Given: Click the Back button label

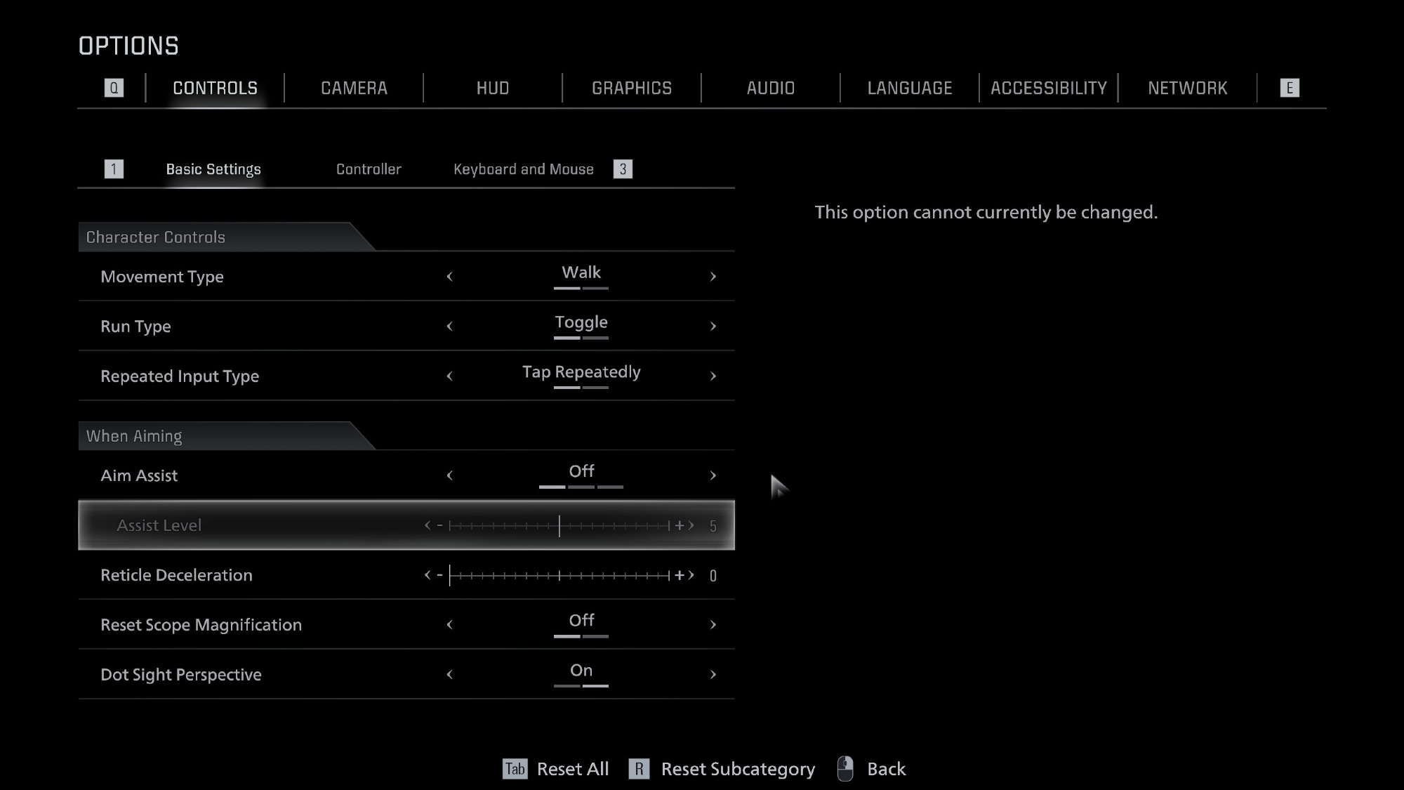Looking at the screenshot, I should click(886, 769).
